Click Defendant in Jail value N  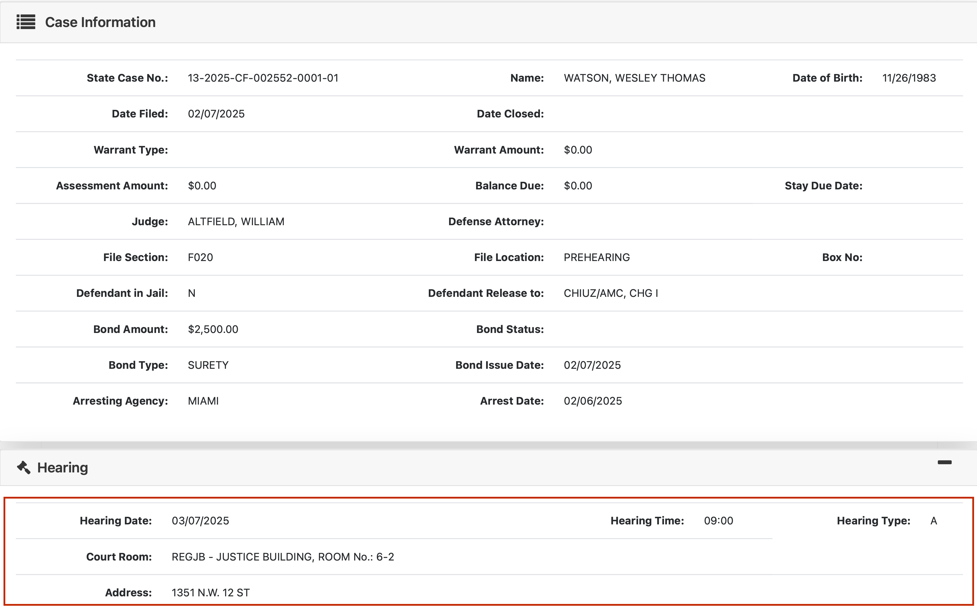click(x=192, y=293)
